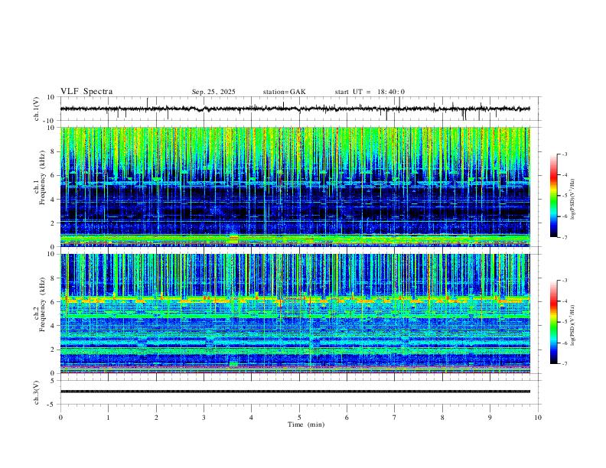Click the 'Time (min)' axis label
The height and width of the screenshot is (468, 606).
point(306,424)
